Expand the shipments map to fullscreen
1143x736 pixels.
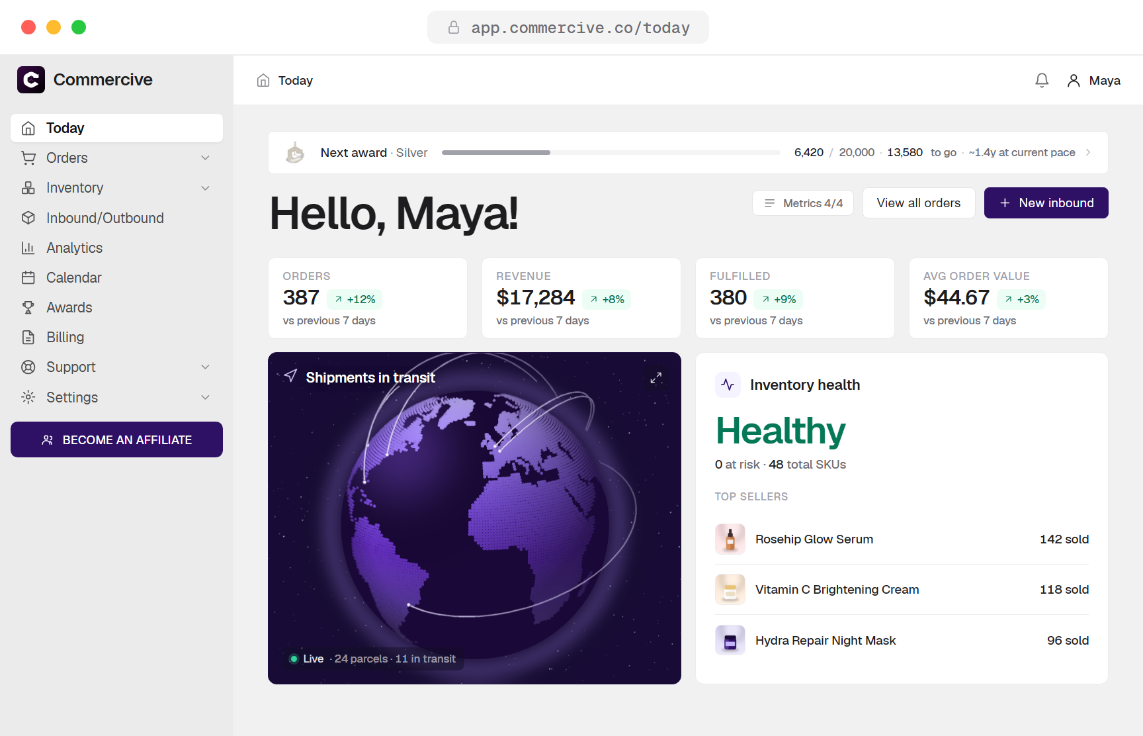coord(656,377)
